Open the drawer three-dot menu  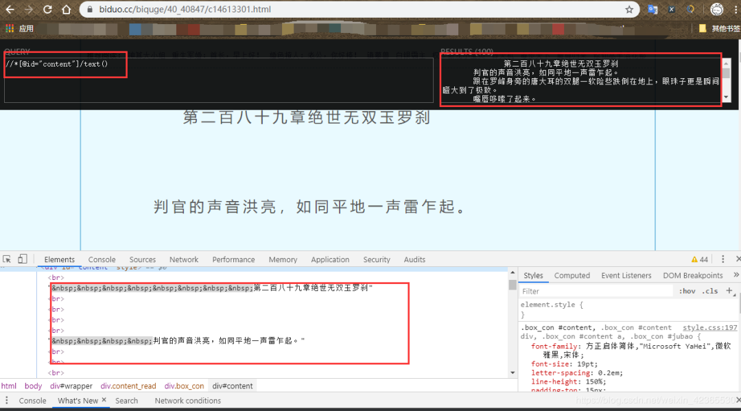pos(7,401)
